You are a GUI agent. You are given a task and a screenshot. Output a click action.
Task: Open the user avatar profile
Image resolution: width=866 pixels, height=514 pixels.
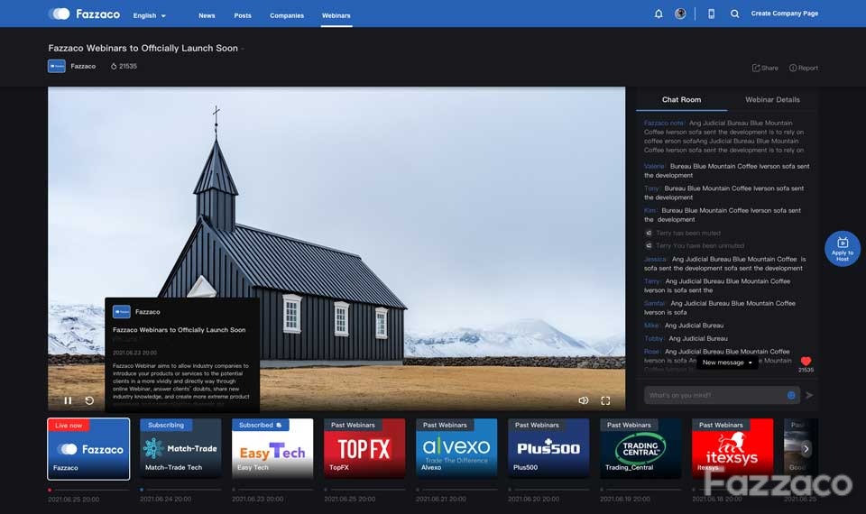tap(680, 14)
